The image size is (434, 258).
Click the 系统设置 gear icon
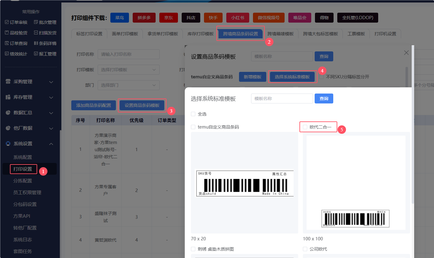coord(8,144)
